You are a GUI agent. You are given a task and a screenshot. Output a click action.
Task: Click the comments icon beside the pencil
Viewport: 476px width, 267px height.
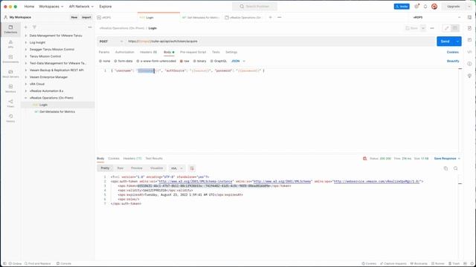pos(455,28)
